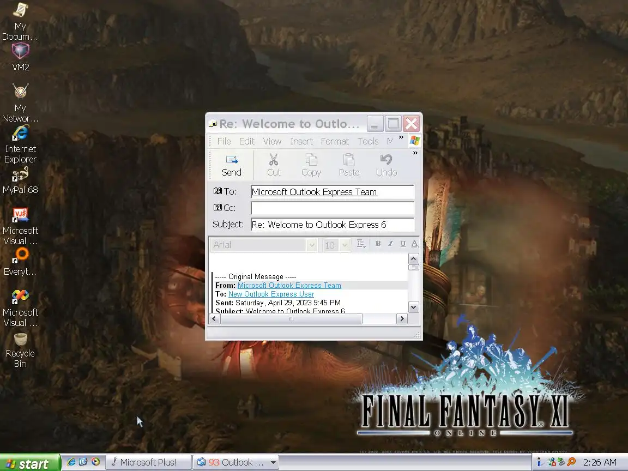Open New Outlook Express User link

(x=271, y=294)
